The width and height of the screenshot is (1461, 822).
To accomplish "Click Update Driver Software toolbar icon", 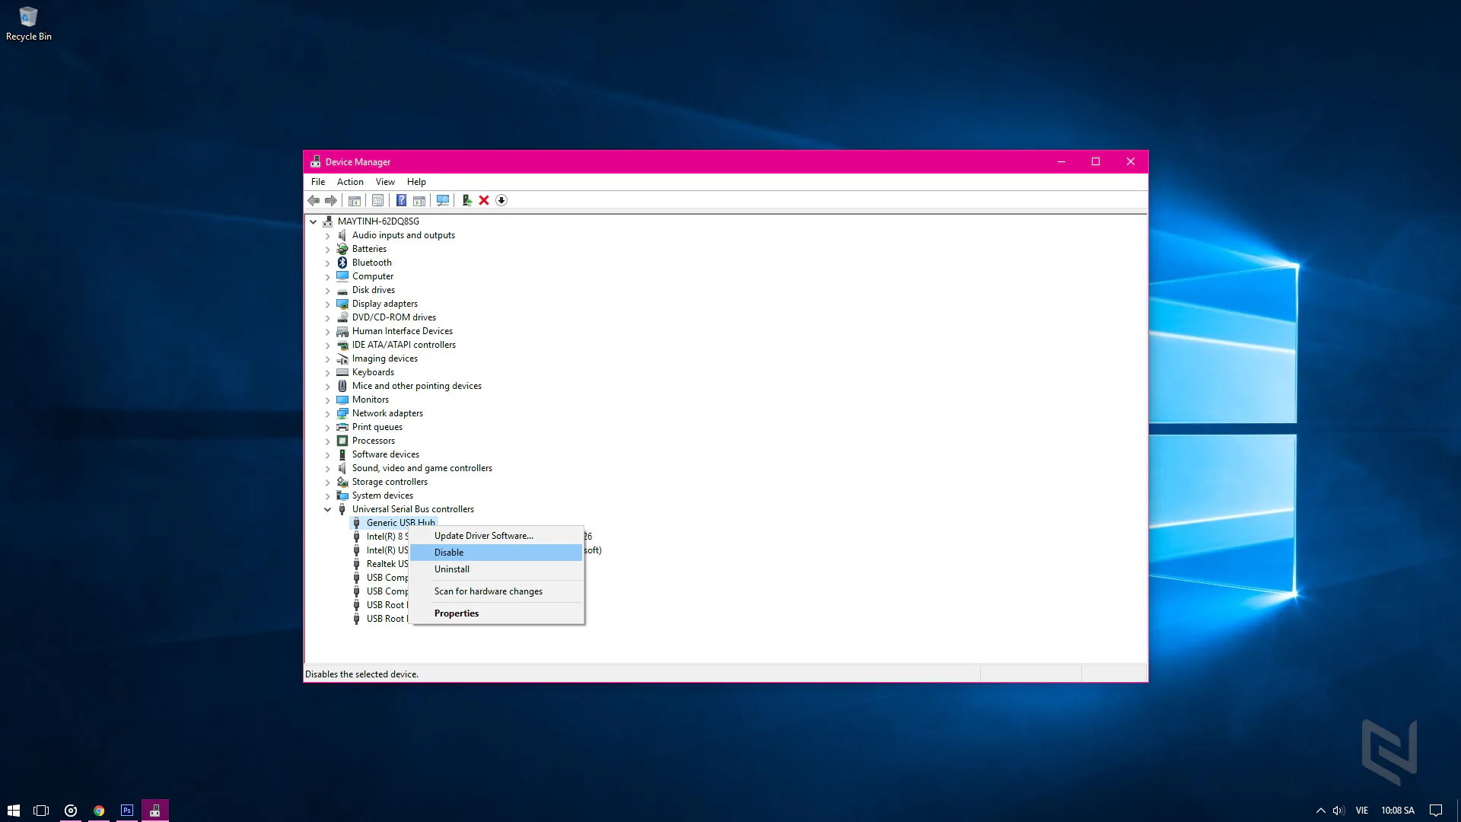I will click(466, 200).
